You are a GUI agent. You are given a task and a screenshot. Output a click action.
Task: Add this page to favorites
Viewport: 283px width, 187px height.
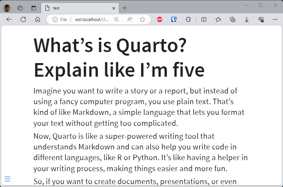pos(142,19)
